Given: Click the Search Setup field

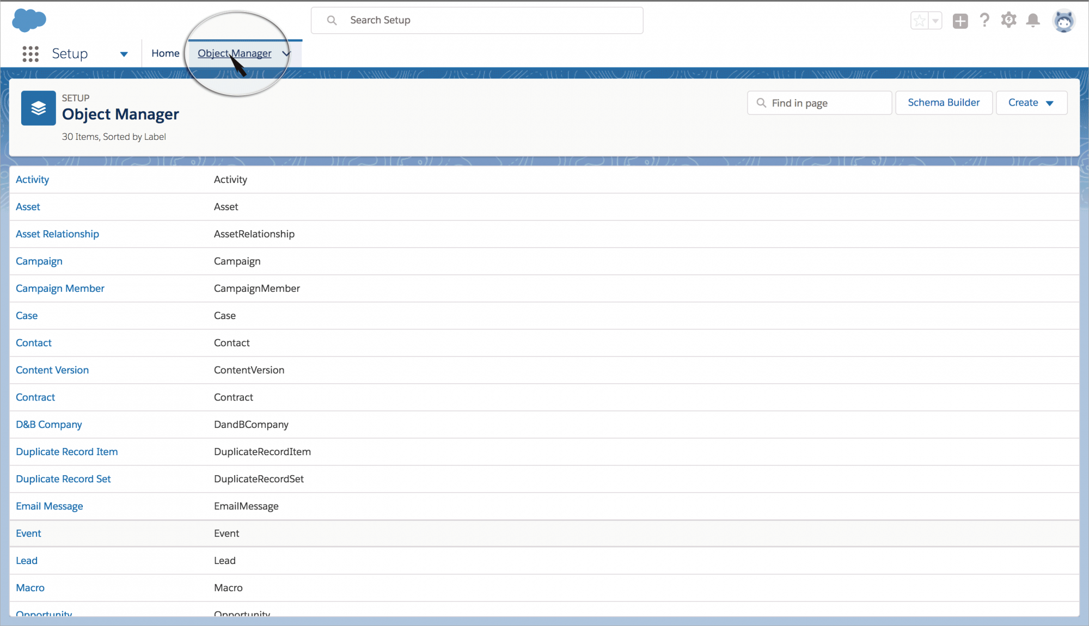Looking at the screenshot, I should tap(477, 21).
